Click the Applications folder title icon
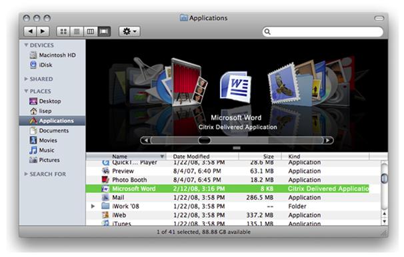404x257 pixels. click(x=183, y=18)
